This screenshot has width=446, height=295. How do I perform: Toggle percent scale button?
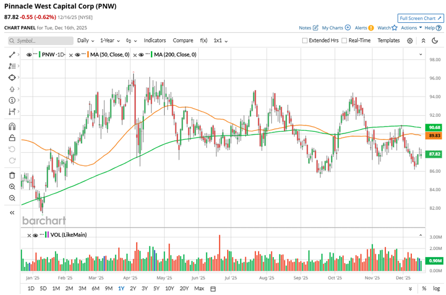click(x=424, y=289)
